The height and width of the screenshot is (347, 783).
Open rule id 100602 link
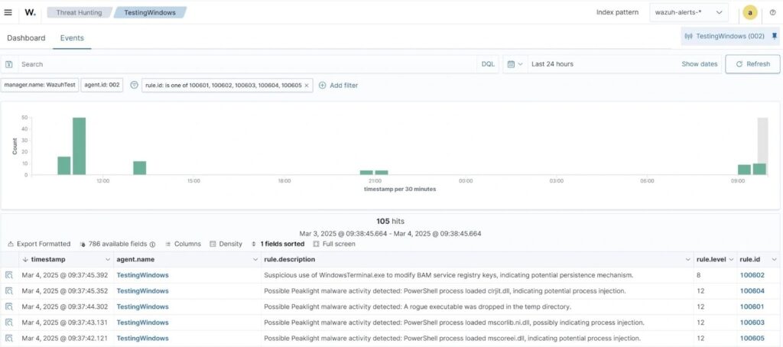point(752,275)
